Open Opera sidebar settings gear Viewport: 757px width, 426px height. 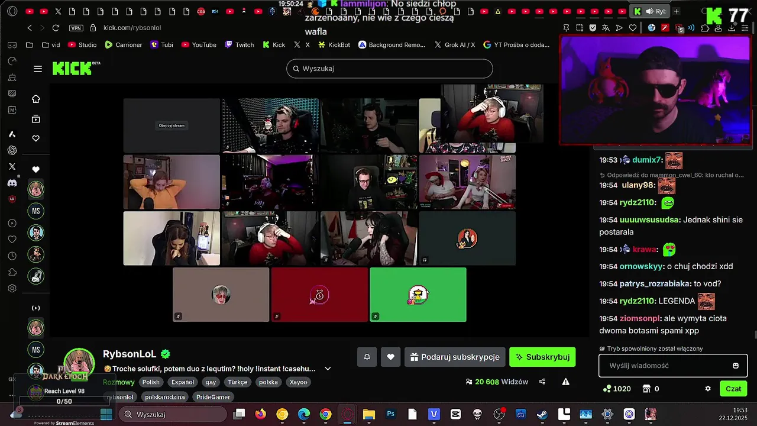[x=12, y=289]
